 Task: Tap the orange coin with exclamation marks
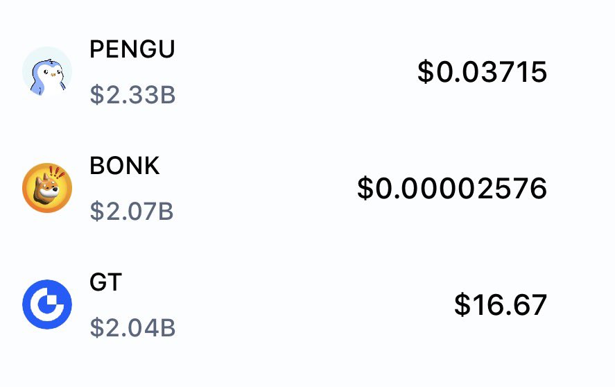tap(47, 188)
